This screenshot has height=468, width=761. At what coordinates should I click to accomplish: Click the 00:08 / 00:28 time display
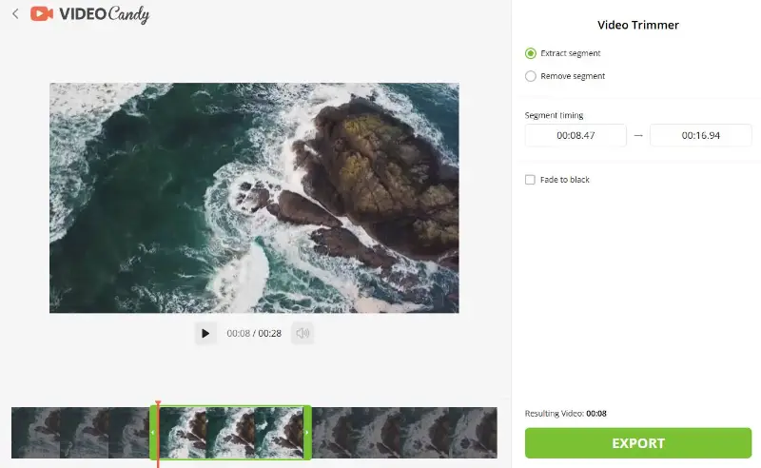pyautogui.click(x=254, y=334)
